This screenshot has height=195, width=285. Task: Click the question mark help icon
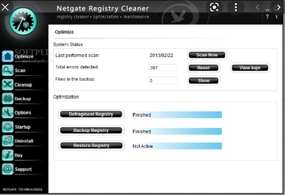pos(267,16)
